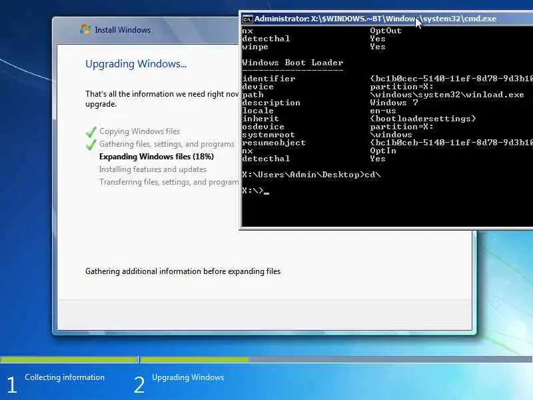This screenshot has height=400, width=533.
Task: Click 'Installing features and updates' step
Action: [x=153, y=169]
